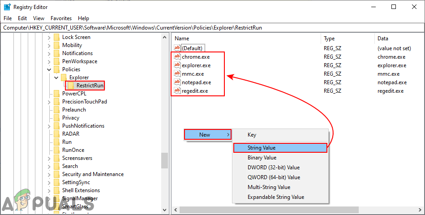Expand the Security and Maintenance node
Screen dimensions: 425x215
point(49,175)
